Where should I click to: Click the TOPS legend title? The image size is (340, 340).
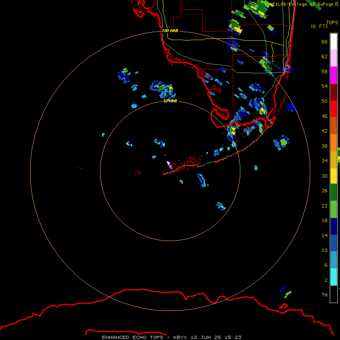332,22
